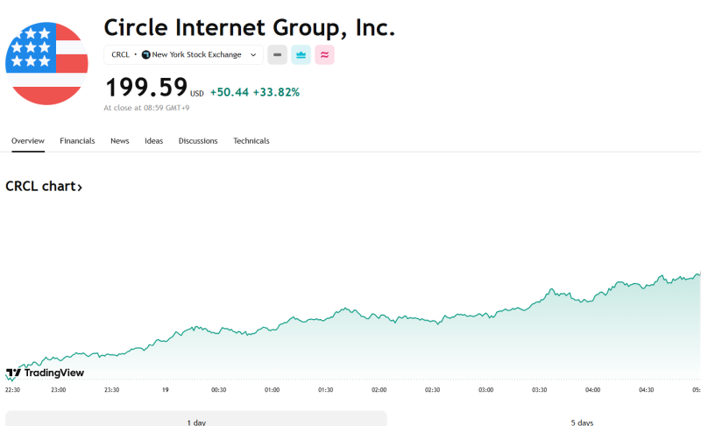The image size is (701, 426).
Task: Click the US flag company logo
Action: coord(46,63)
